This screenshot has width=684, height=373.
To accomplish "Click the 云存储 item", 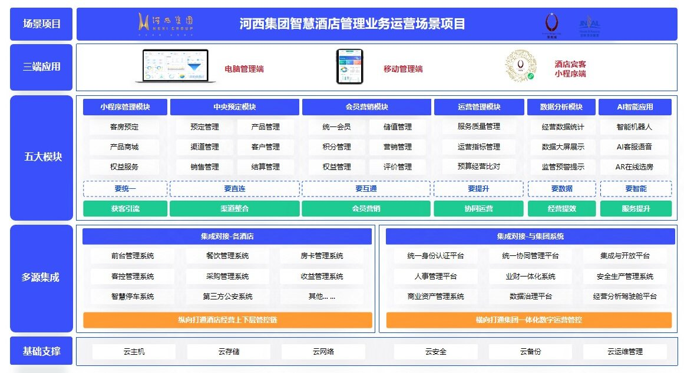I will coord(229,352).
